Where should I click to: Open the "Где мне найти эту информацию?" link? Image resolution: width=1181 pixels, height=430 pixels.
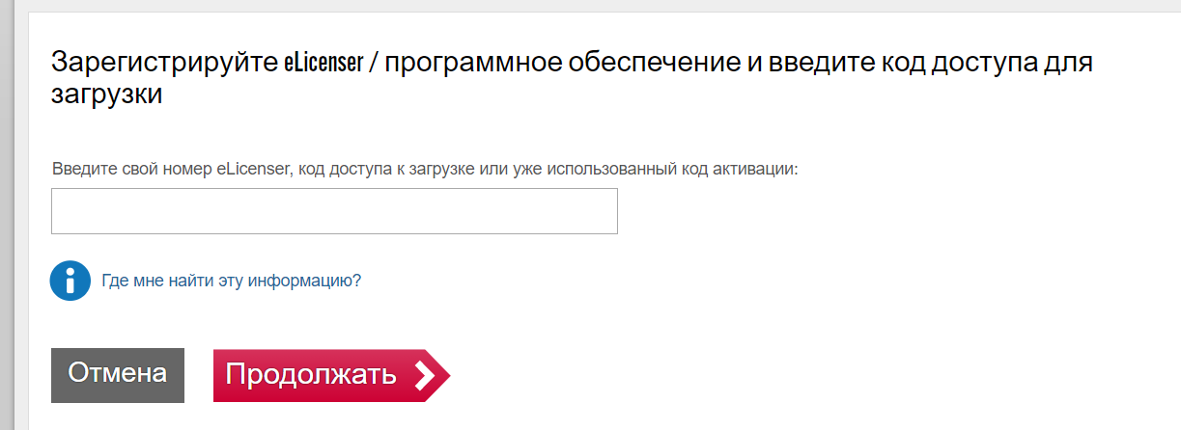pos(231,281)
